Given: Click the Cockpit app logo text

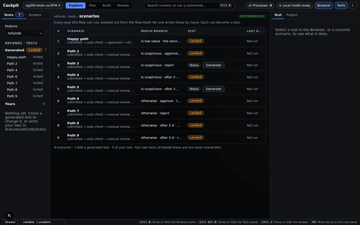Looking at the screenshot, I should [11, 5].
